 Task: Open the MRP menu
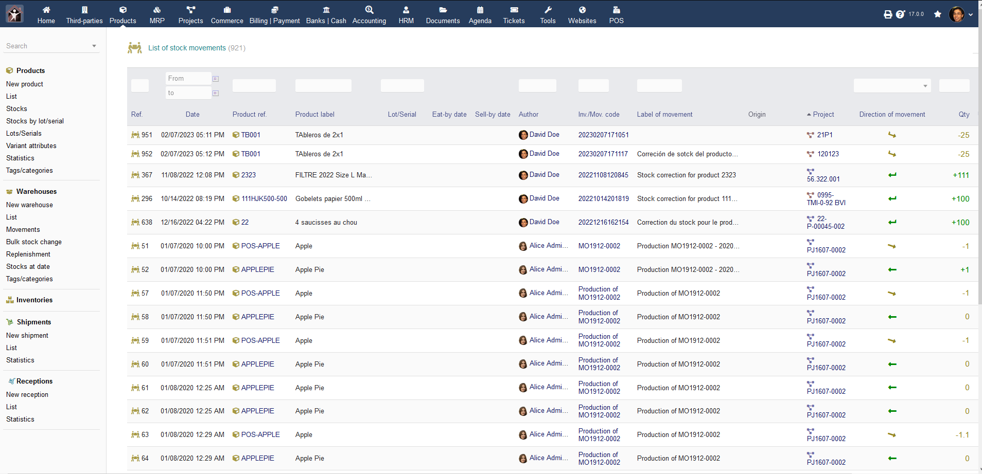(157, 14)
